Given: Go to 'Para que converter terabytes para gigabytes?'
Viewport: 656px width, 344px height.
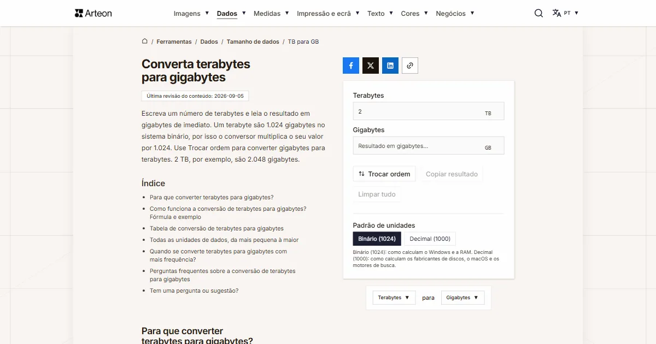Looking at the screenshot, I should (x=212, y=197).
